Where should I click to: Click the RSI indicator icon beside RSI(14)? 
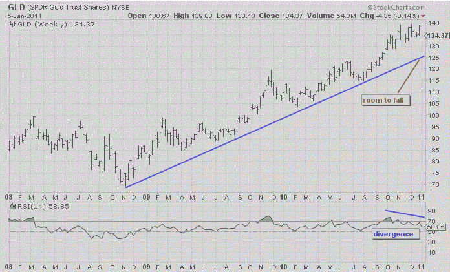coord(12,206)
